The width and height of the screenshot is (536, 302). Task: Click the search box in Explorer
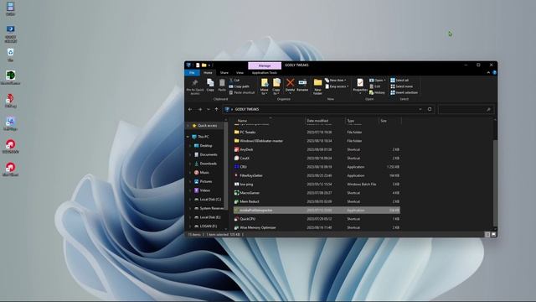click(x=466, y=109)
